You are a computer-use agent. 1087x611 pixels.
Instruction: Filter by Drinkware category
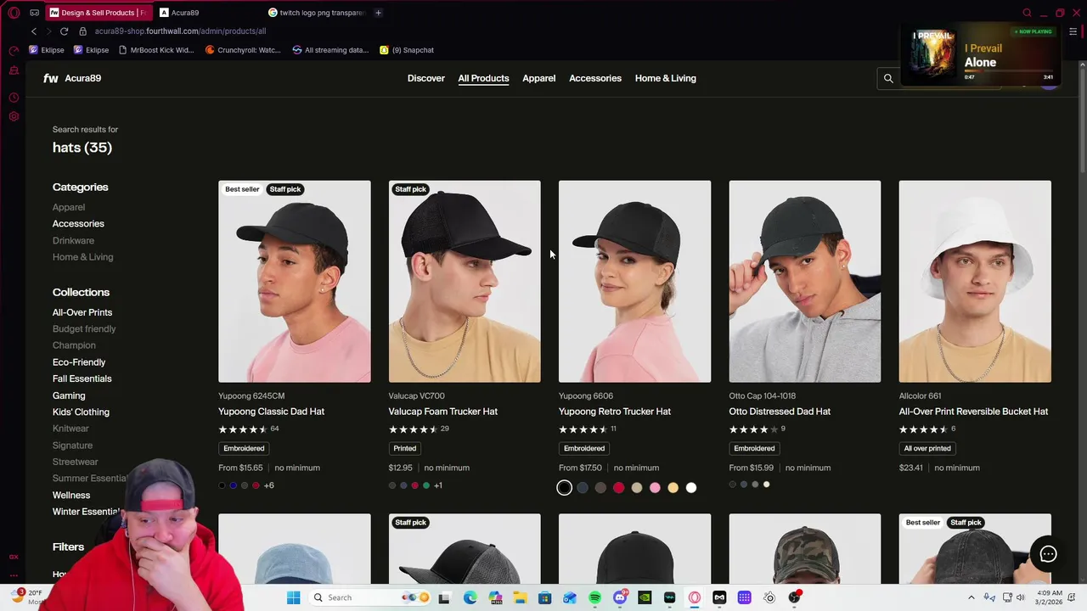73,240
